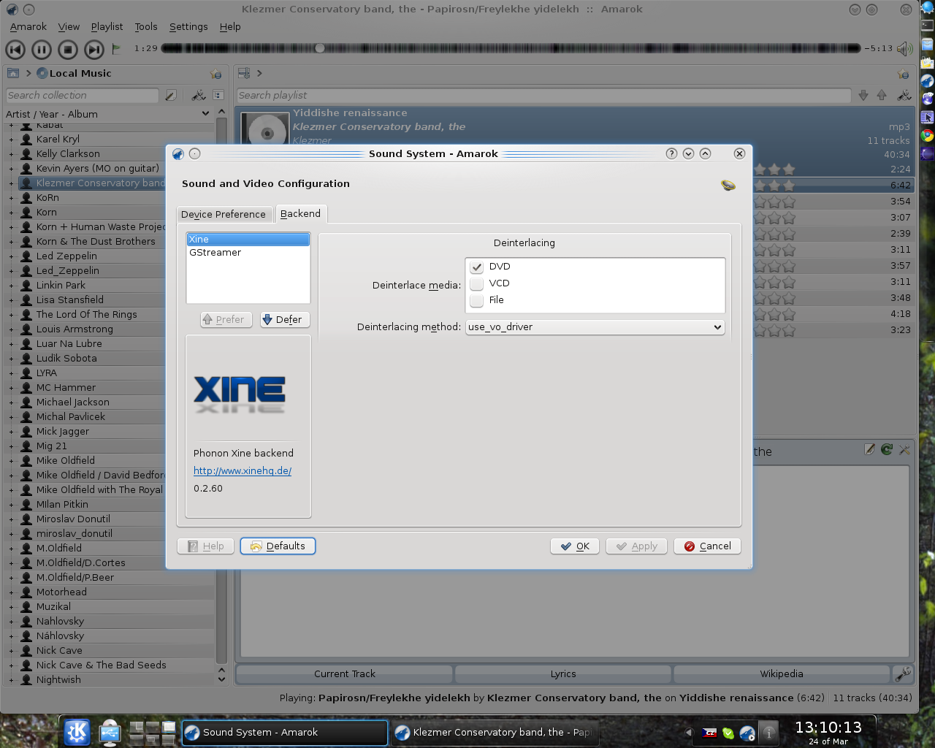Click the volume speaker icon
This screenshot has width=935, height=748.
[x=905, y=49]
